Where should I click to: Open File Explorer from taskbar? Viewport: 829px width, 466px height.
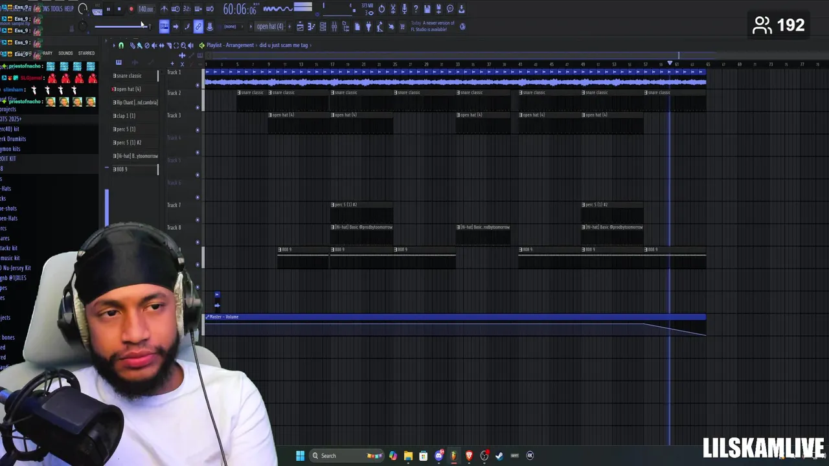408,456
